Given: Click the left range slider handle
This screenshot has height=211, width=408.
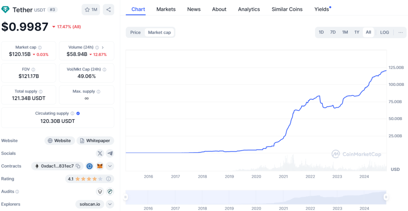Looking at the screenshot, I should pyautogui.click(x=126, y=197).
